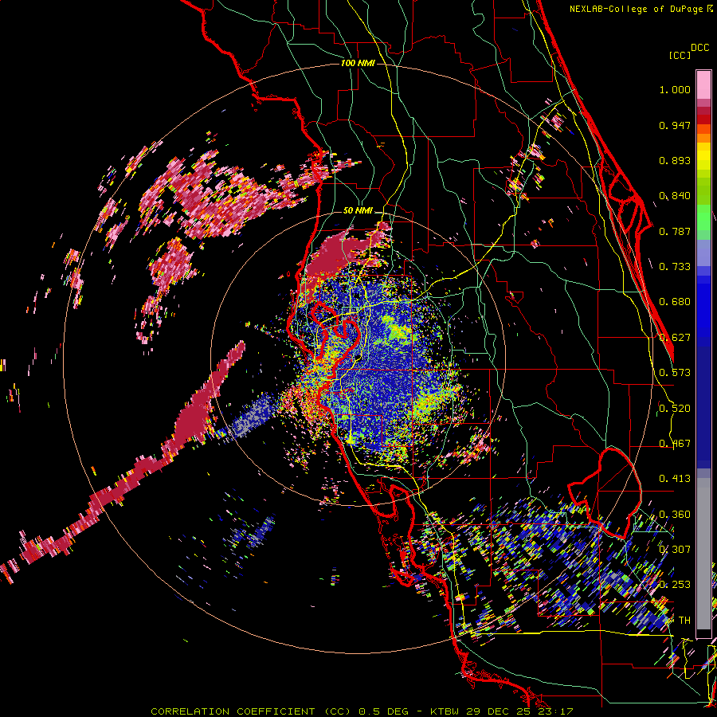The height and width of the screenshot is (717, 717).
Task: Click the gray bottom segment of the color bar
Action: coord(703,554)
